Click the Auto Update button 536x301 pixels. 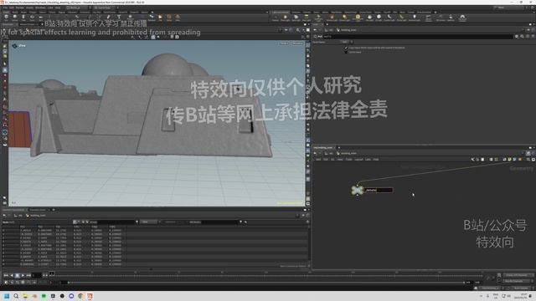(x=521, y=288)
